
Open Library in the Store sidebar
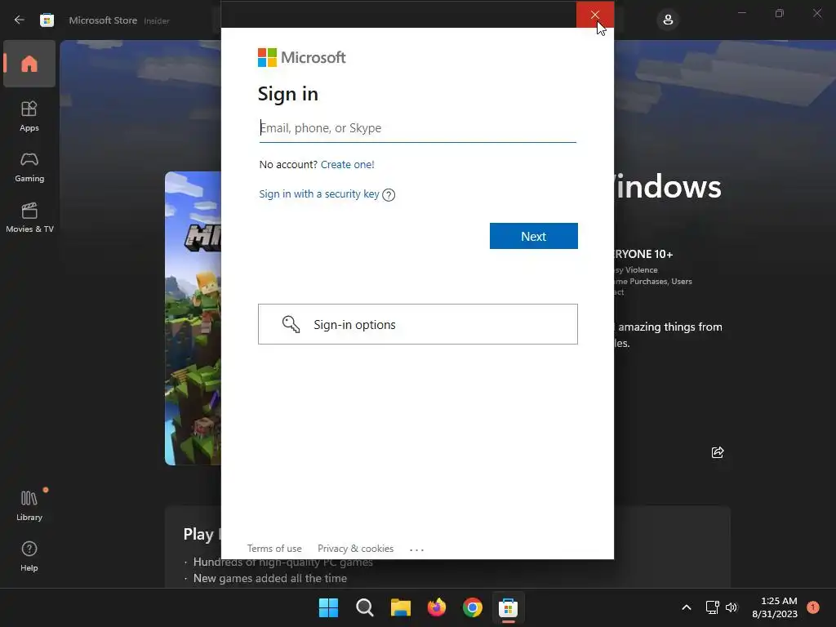coord(29,505)
